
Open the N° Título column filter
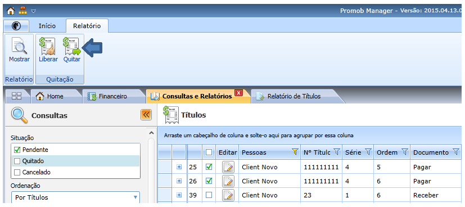[x=336, y=152]
